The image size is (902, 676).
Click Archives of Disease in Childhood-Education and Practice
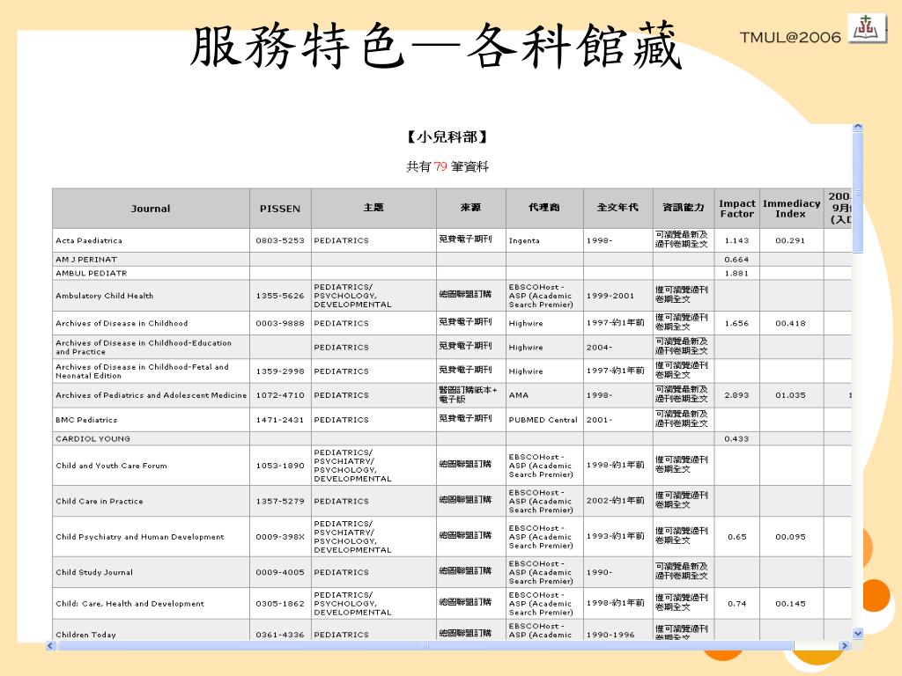coord(144,347)
